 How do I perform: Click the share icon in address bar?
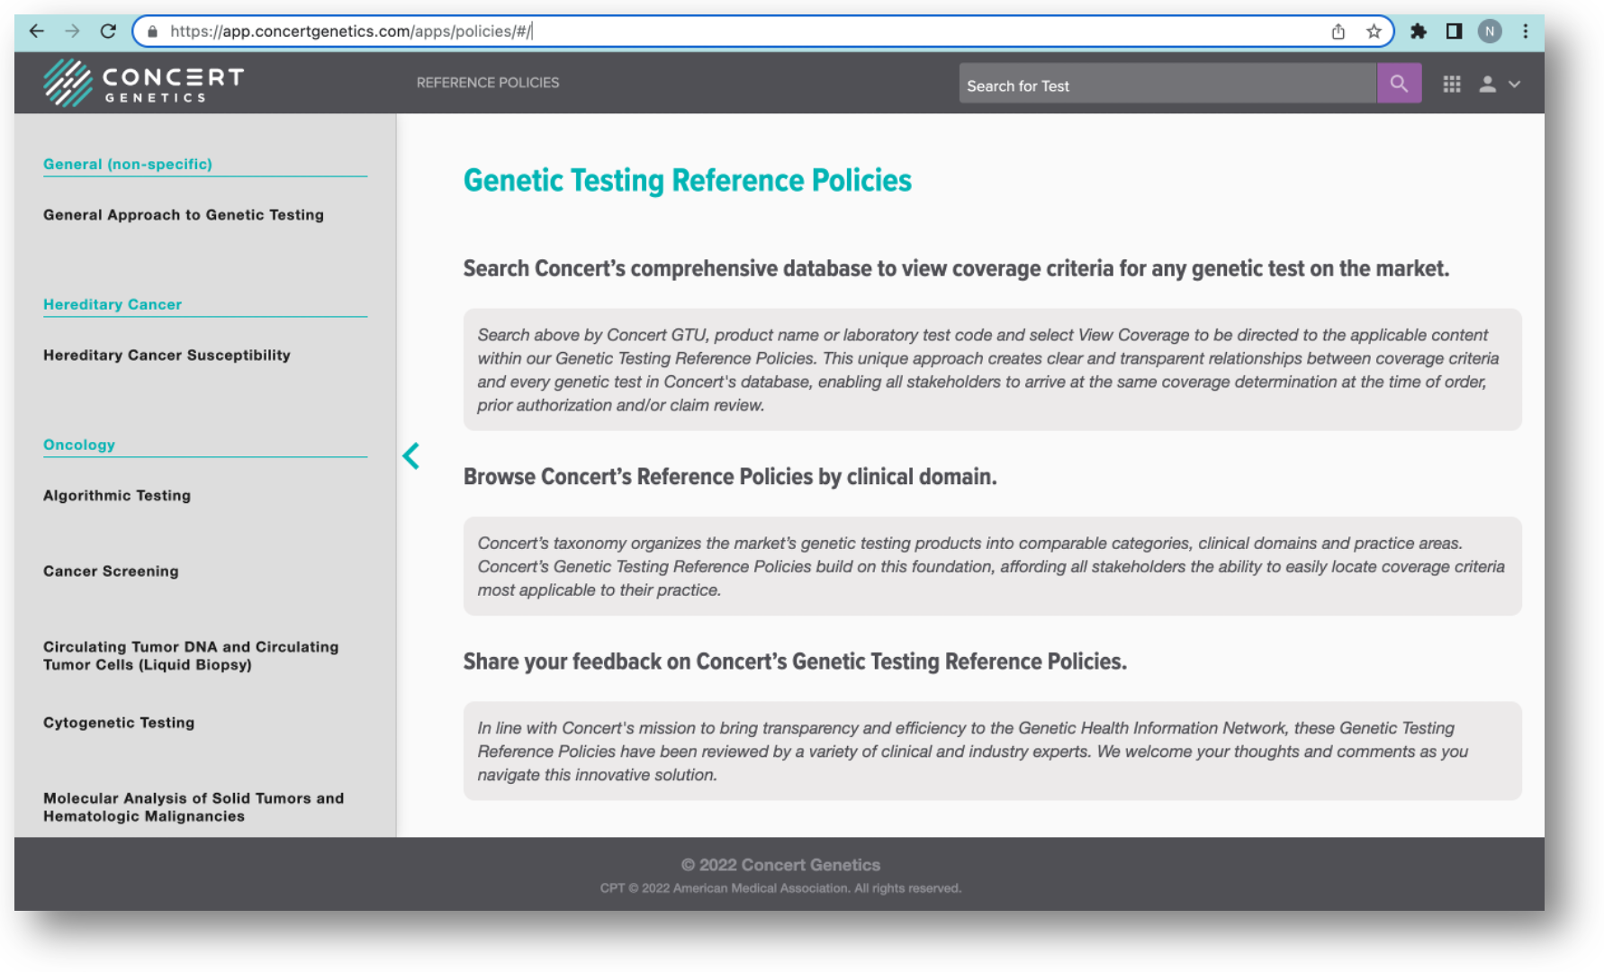click(x=1338, y=31)
